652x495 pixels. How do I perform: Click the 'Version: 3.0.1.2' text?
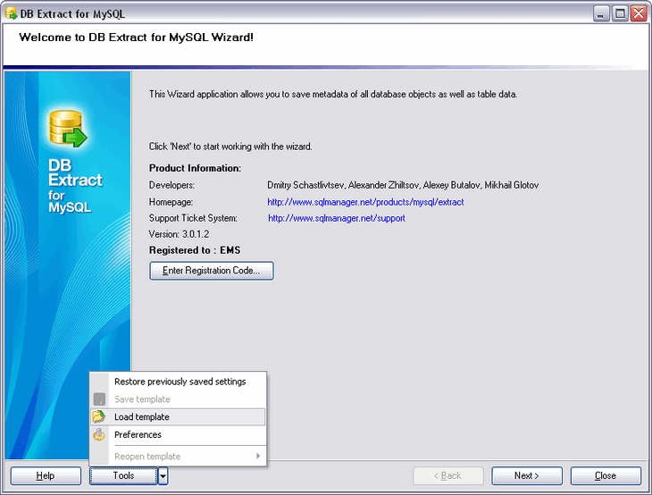click(x=179, y=234)
